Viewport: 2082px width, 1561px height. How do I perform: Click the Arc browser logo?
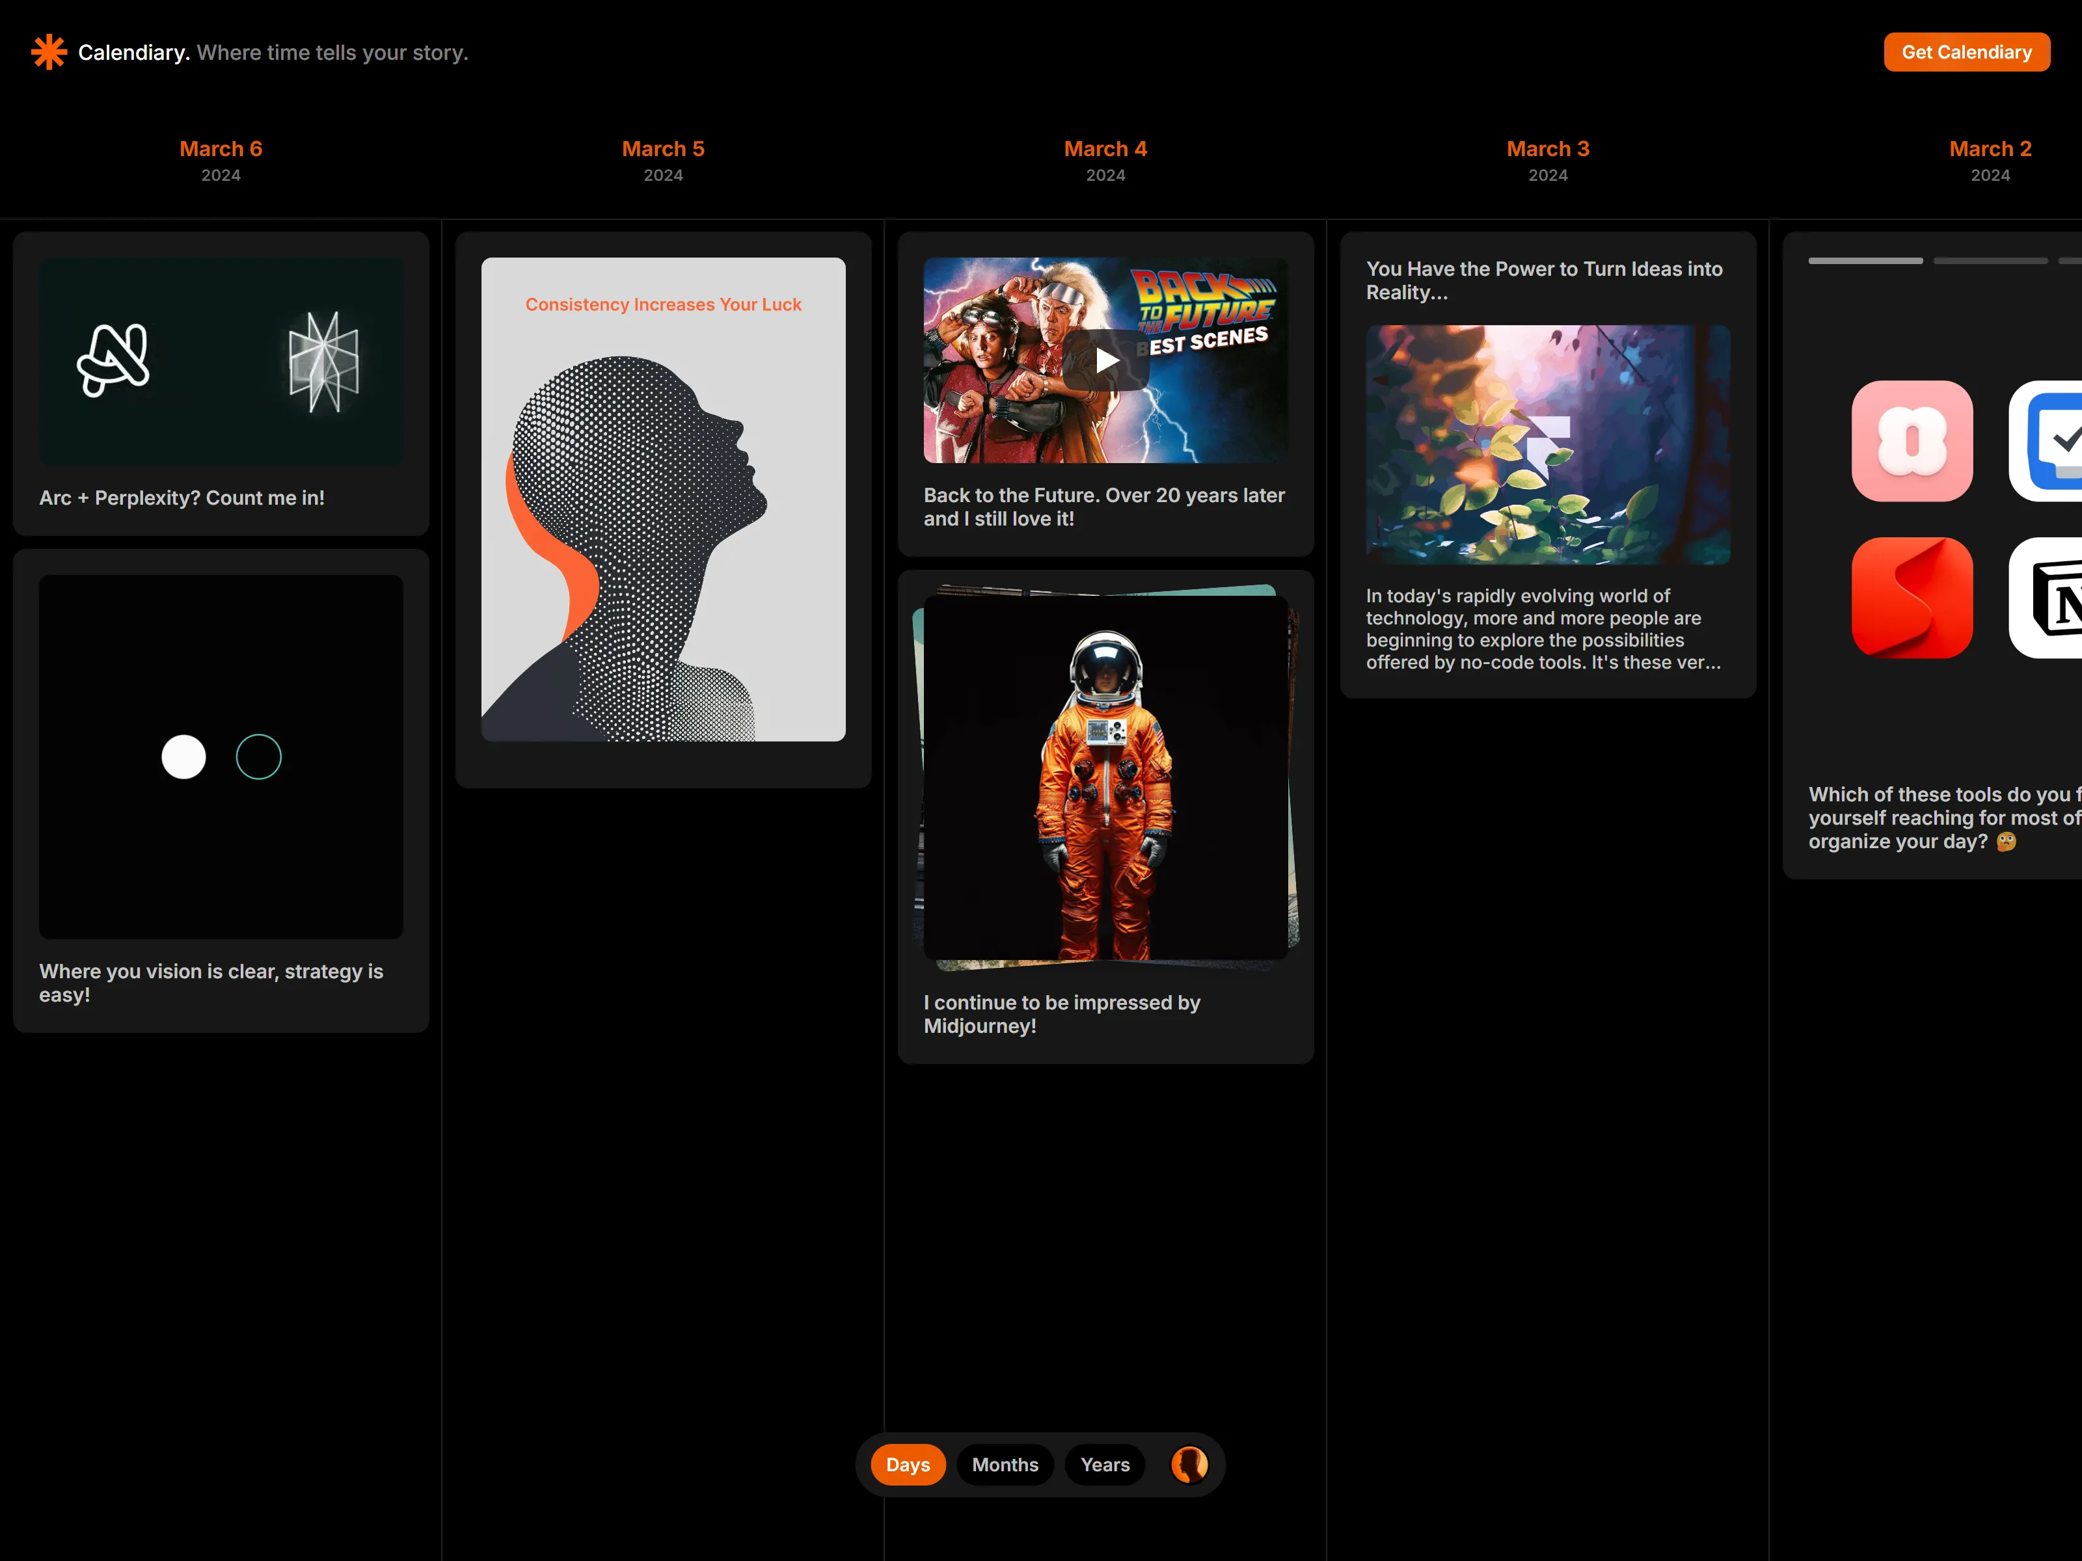click(x=113, y=360)
